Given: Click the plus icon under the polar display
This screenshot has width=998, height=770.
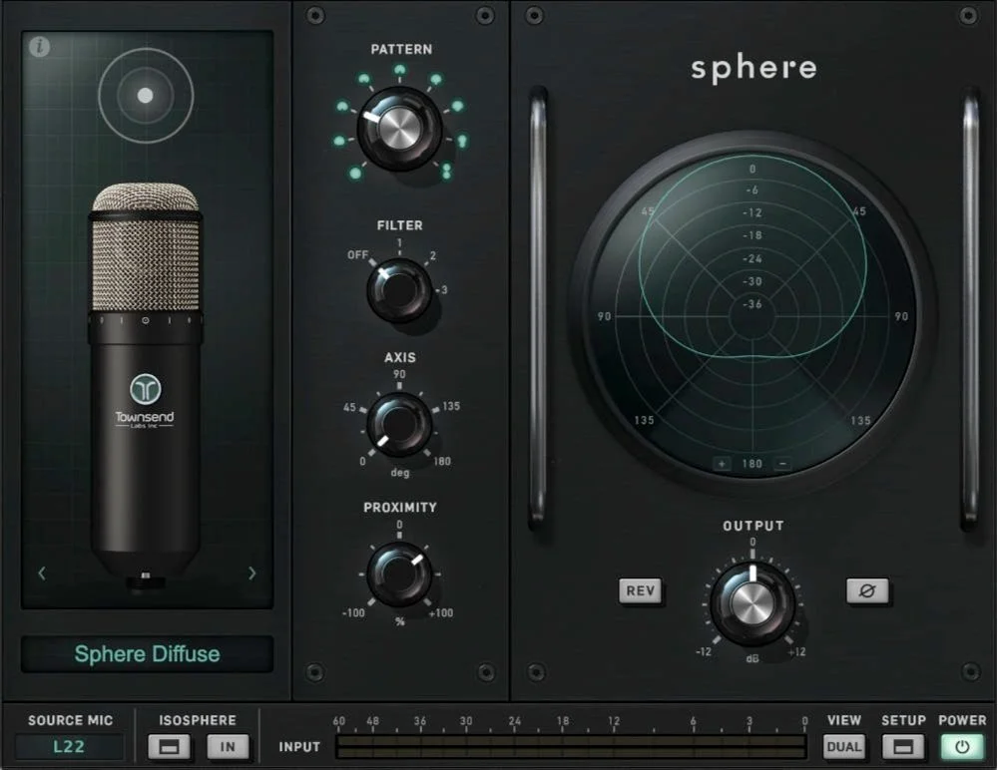Looking at the screenshot, I should point(723,463).
